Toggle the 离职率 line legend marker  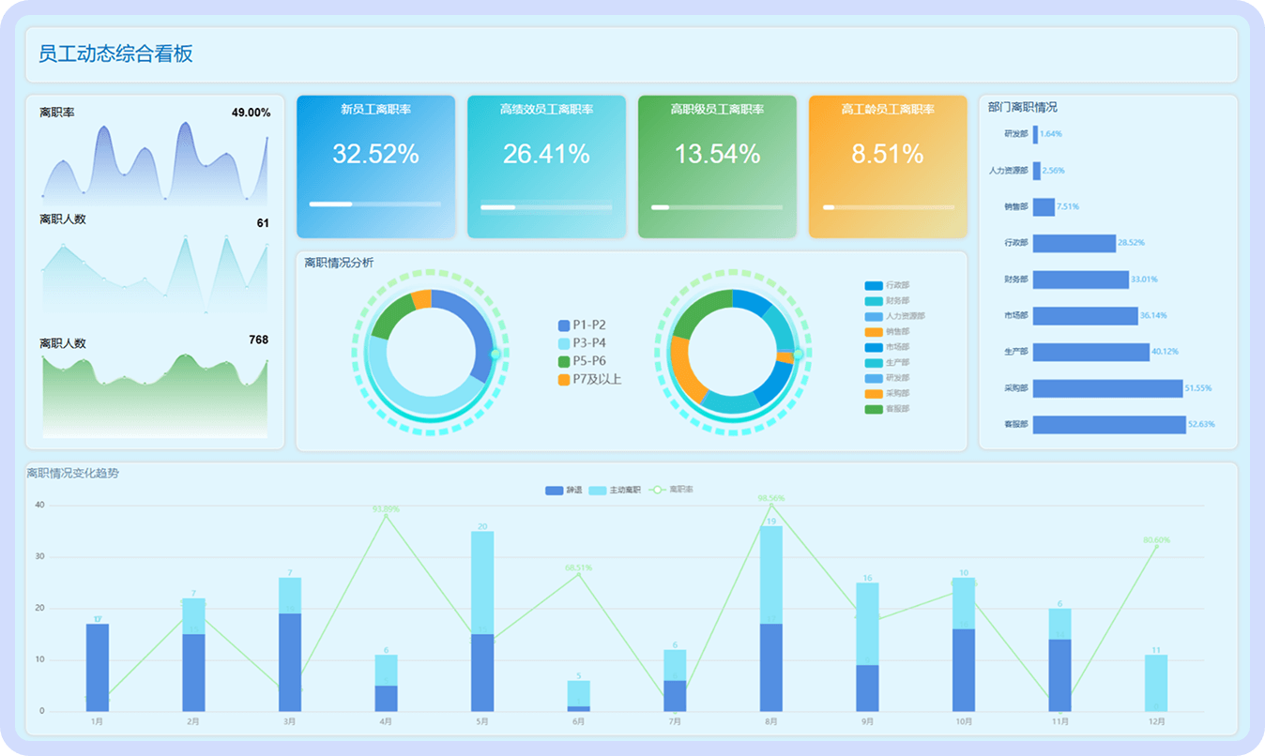(658, 490)
